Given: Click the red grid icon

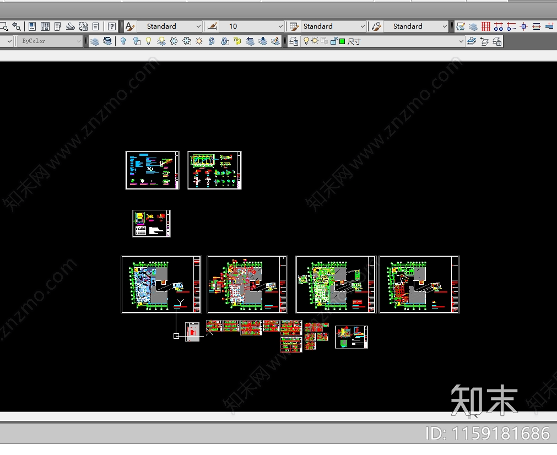Looking at the screenshot, I should pyautogui.click(x=485, y=26).
